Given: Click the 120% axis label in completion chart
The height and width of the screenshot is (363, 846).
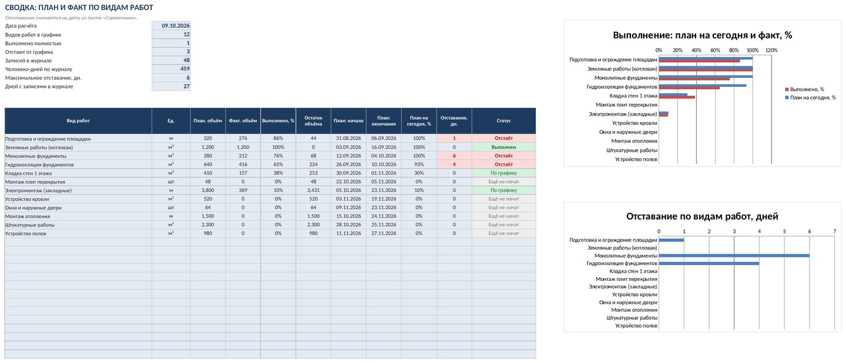Looking at the screenshot, I should (771, 50).
